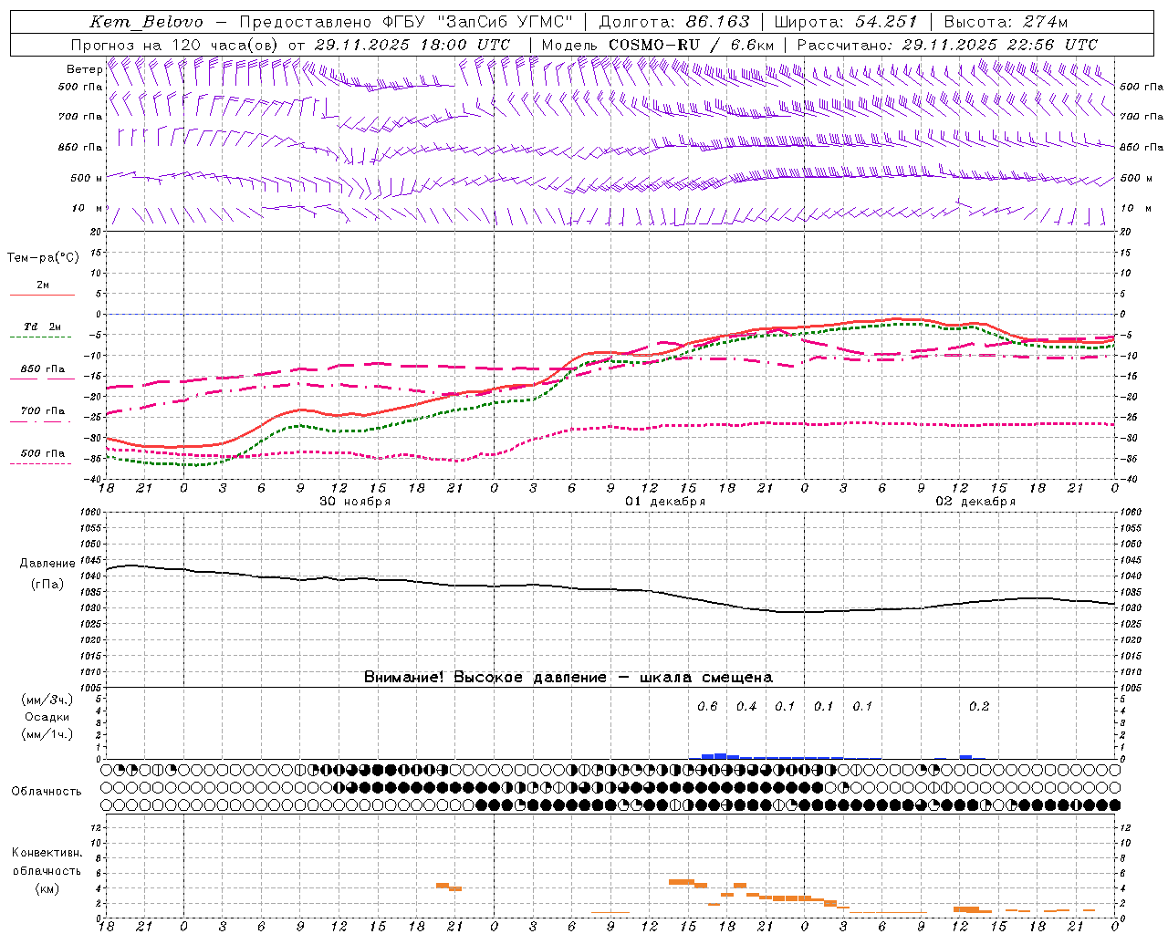Click the left "10 м" wind level label
1168x934 pixels.
point(88,209)
